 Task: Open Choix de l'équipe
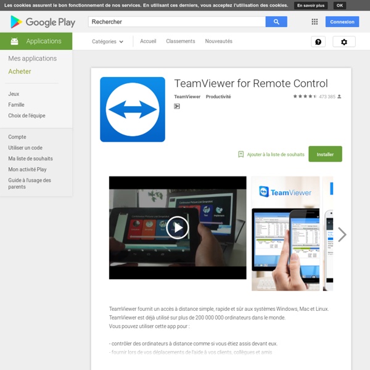(x=27, y=116)
